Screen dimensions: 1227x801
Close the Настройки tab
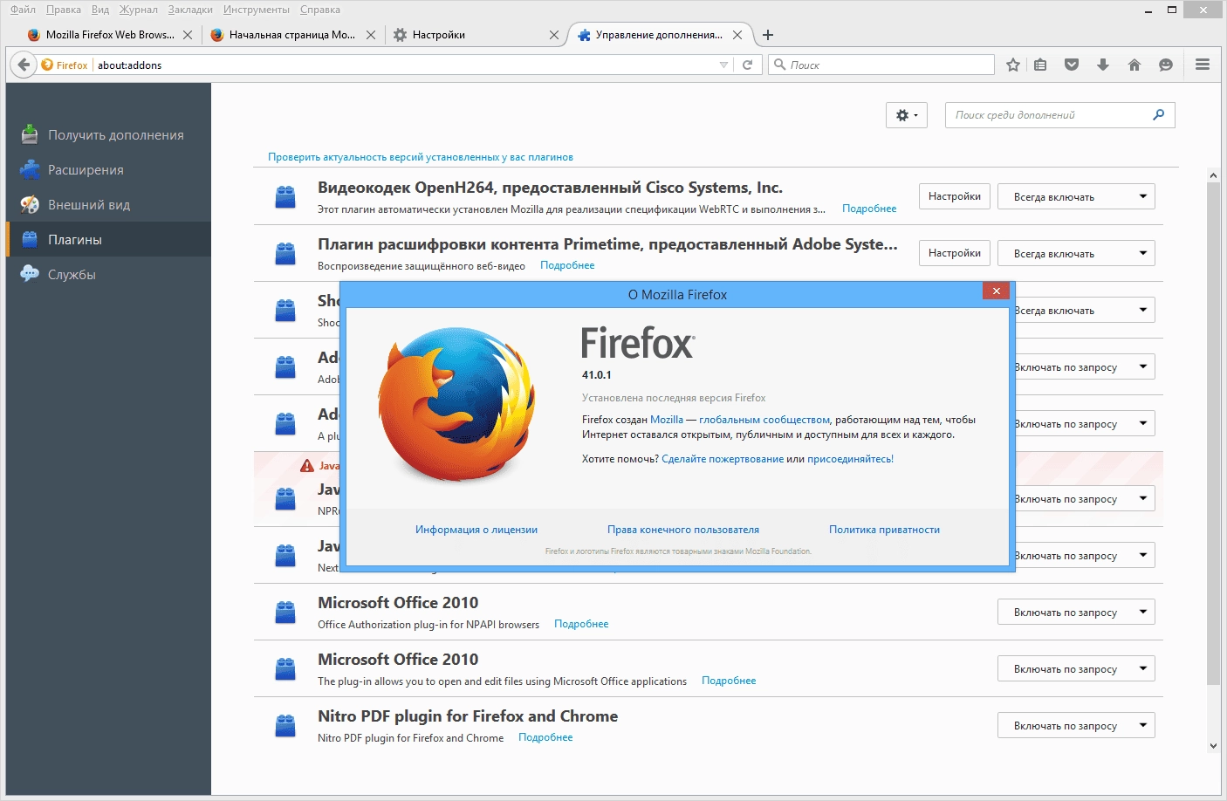click(x=554, y=35)
